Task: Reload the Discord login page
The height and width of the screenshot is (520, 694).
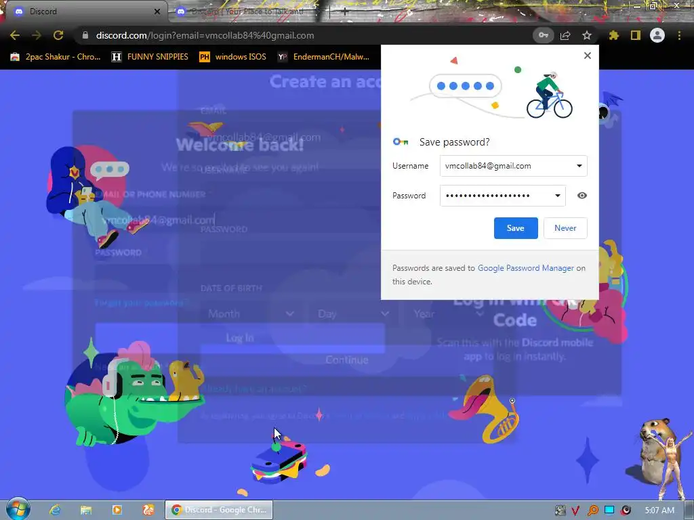Action: coord(58,35)
